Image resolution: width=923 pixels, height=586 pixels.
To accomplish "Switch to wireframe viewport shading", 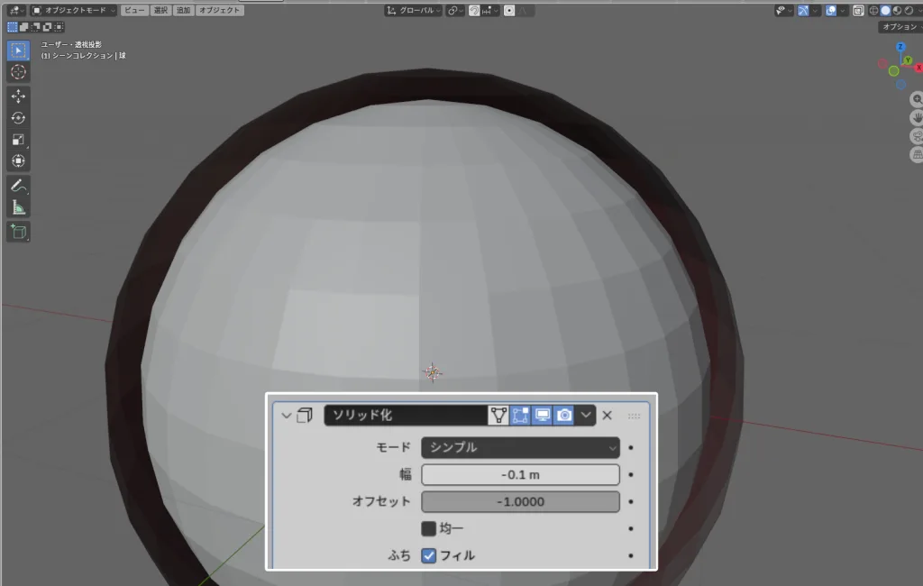I will pos(874,11).
